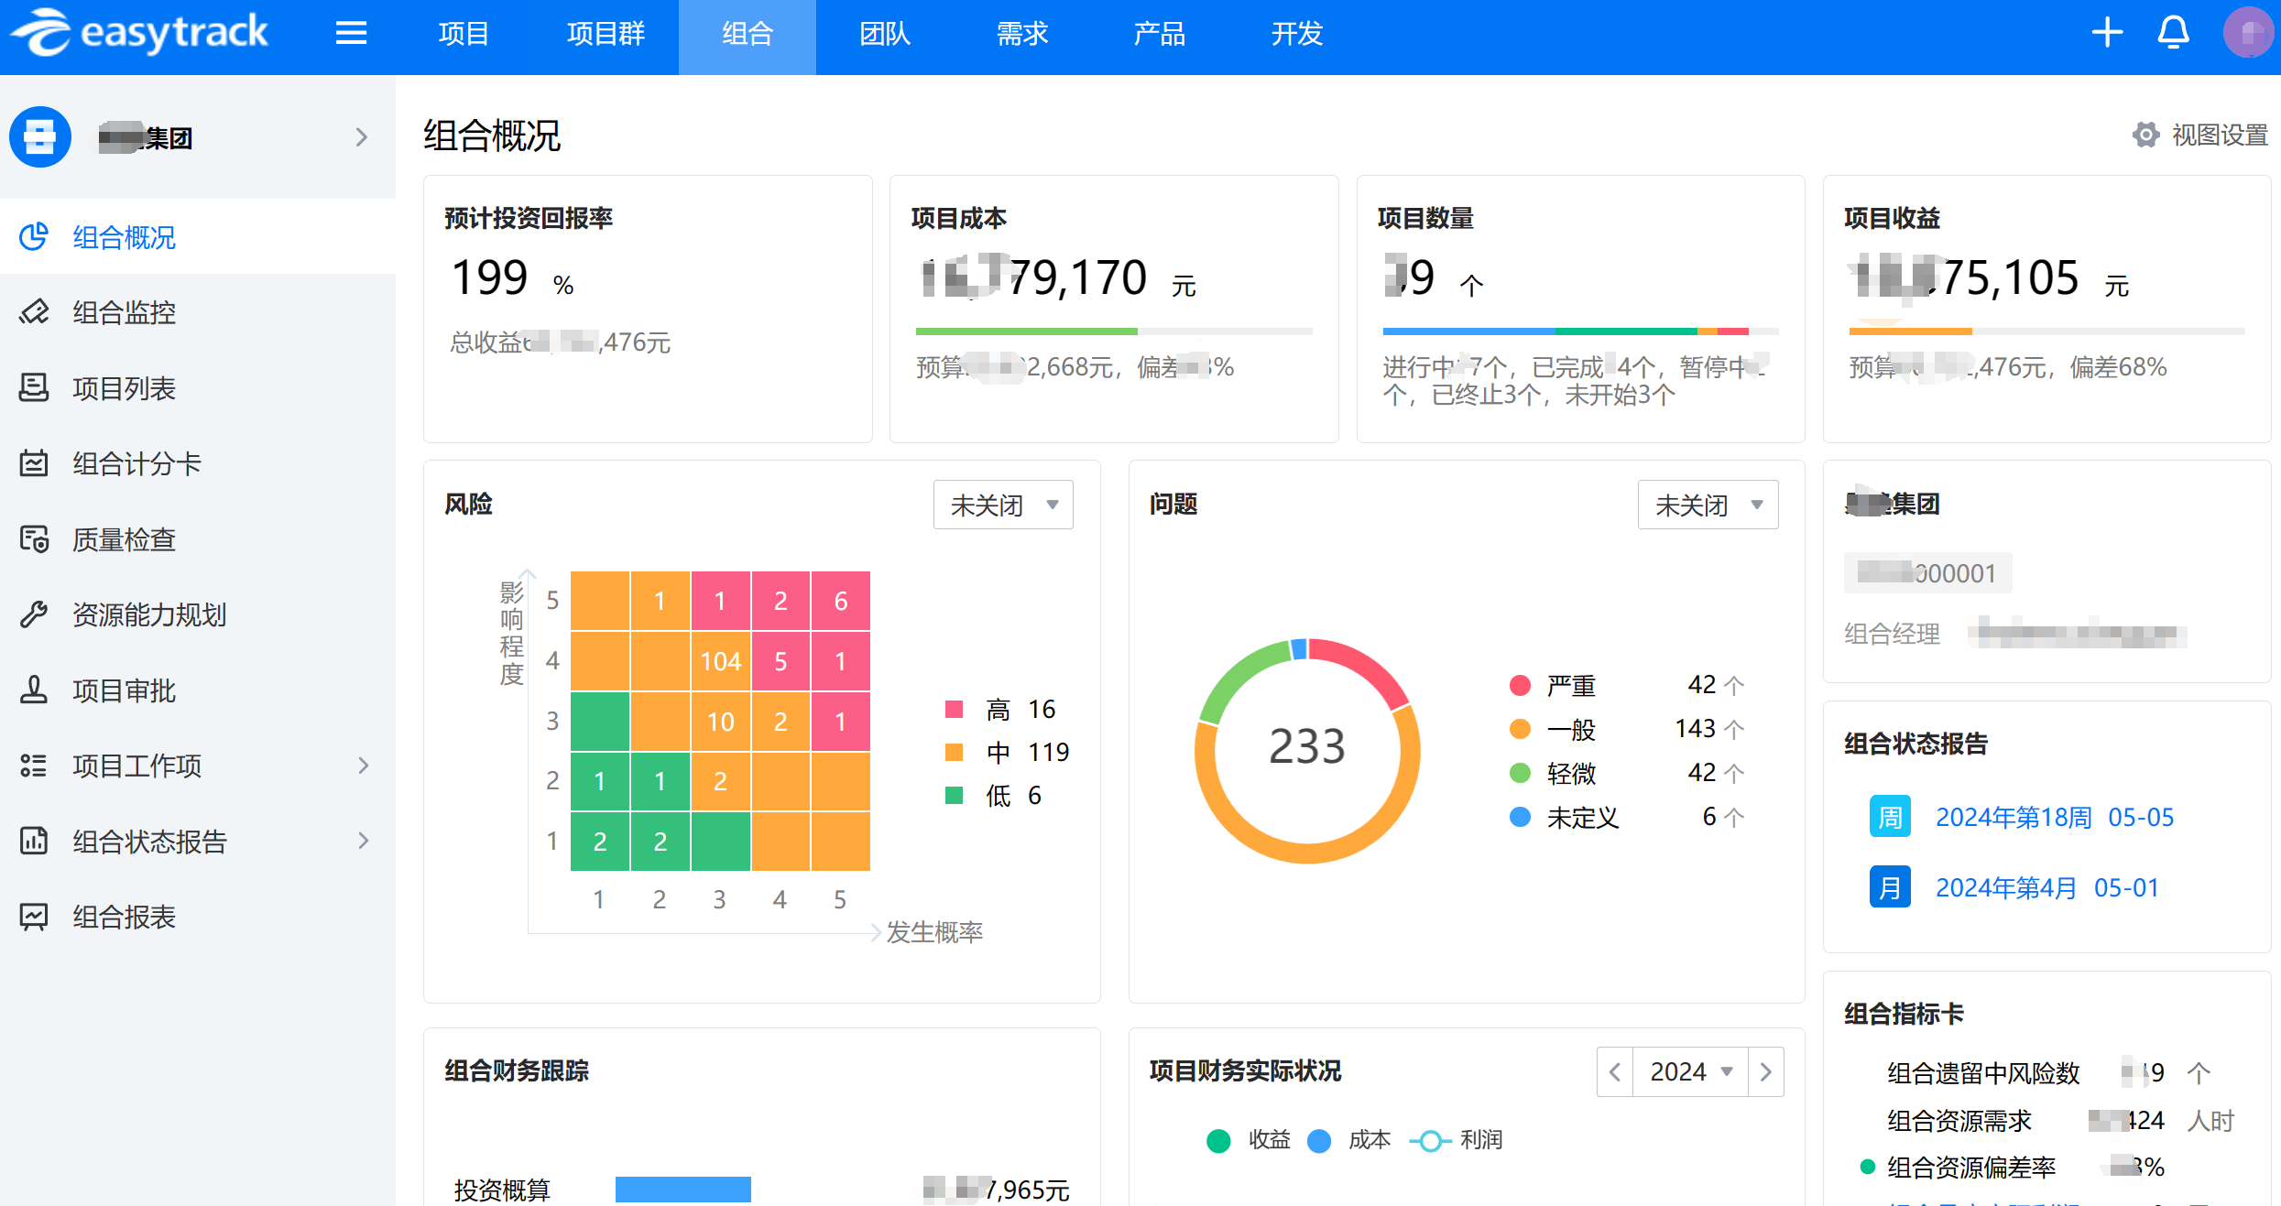
Task: Toggle 中 risk legend item
Action: click(x=1007, y=752)
